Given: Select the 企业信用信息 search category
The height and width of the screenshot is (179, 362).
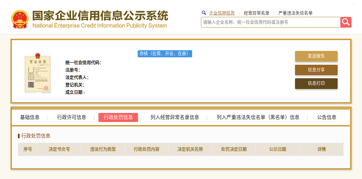Looking at the screenshot, I should coord(222,13).
